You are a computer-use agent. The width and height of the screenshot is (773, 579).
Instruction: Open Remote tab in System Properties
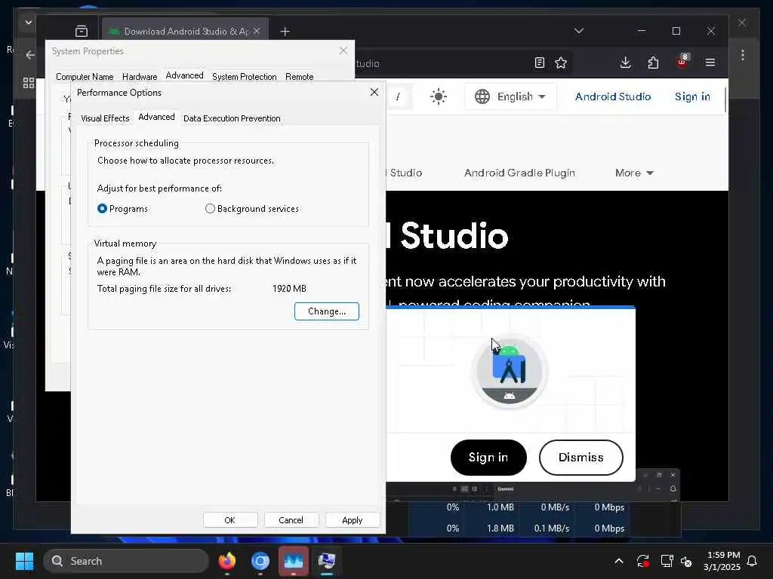pos(299,77)
